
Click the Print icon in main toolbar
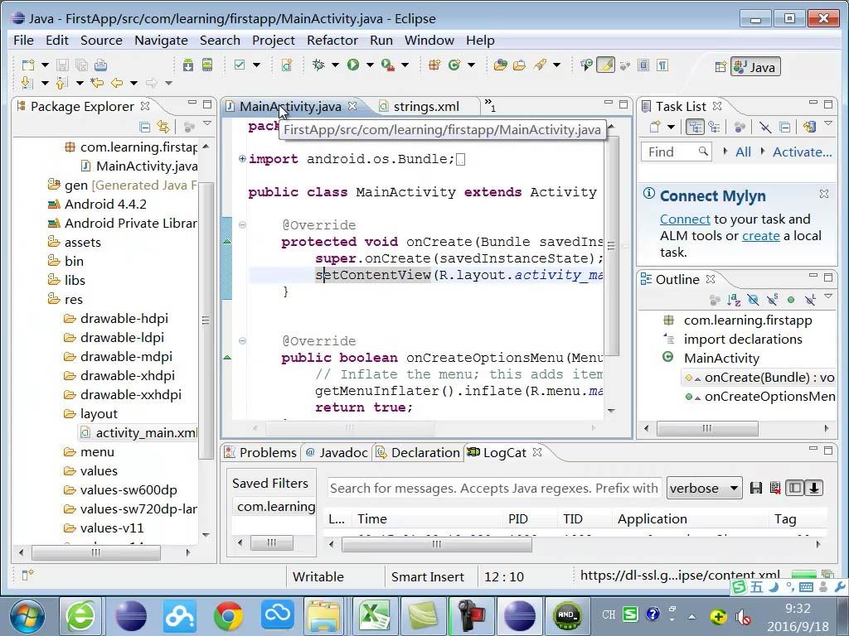[x=100, y=65]
